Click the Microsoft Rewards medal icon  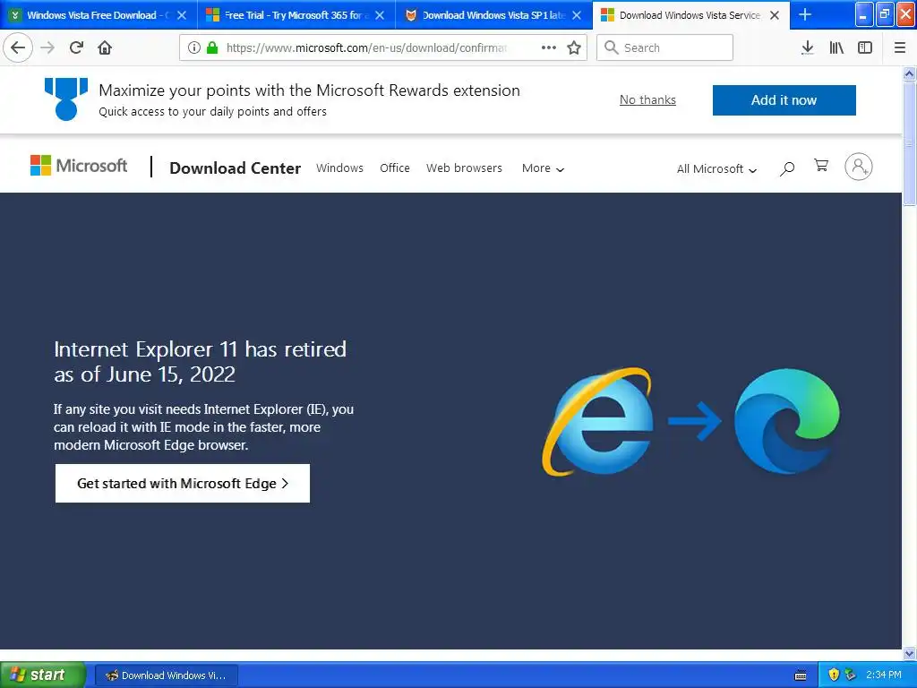tap(66, 99)
